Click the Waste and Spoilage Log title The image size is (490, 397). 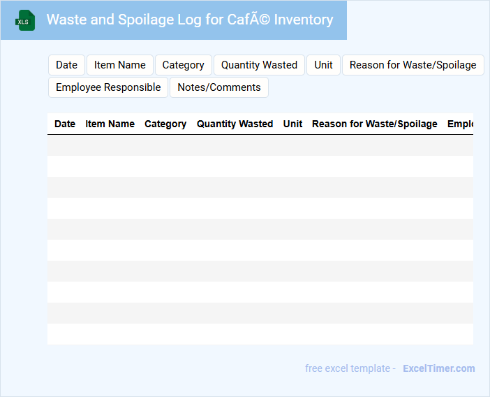[190, 20]
